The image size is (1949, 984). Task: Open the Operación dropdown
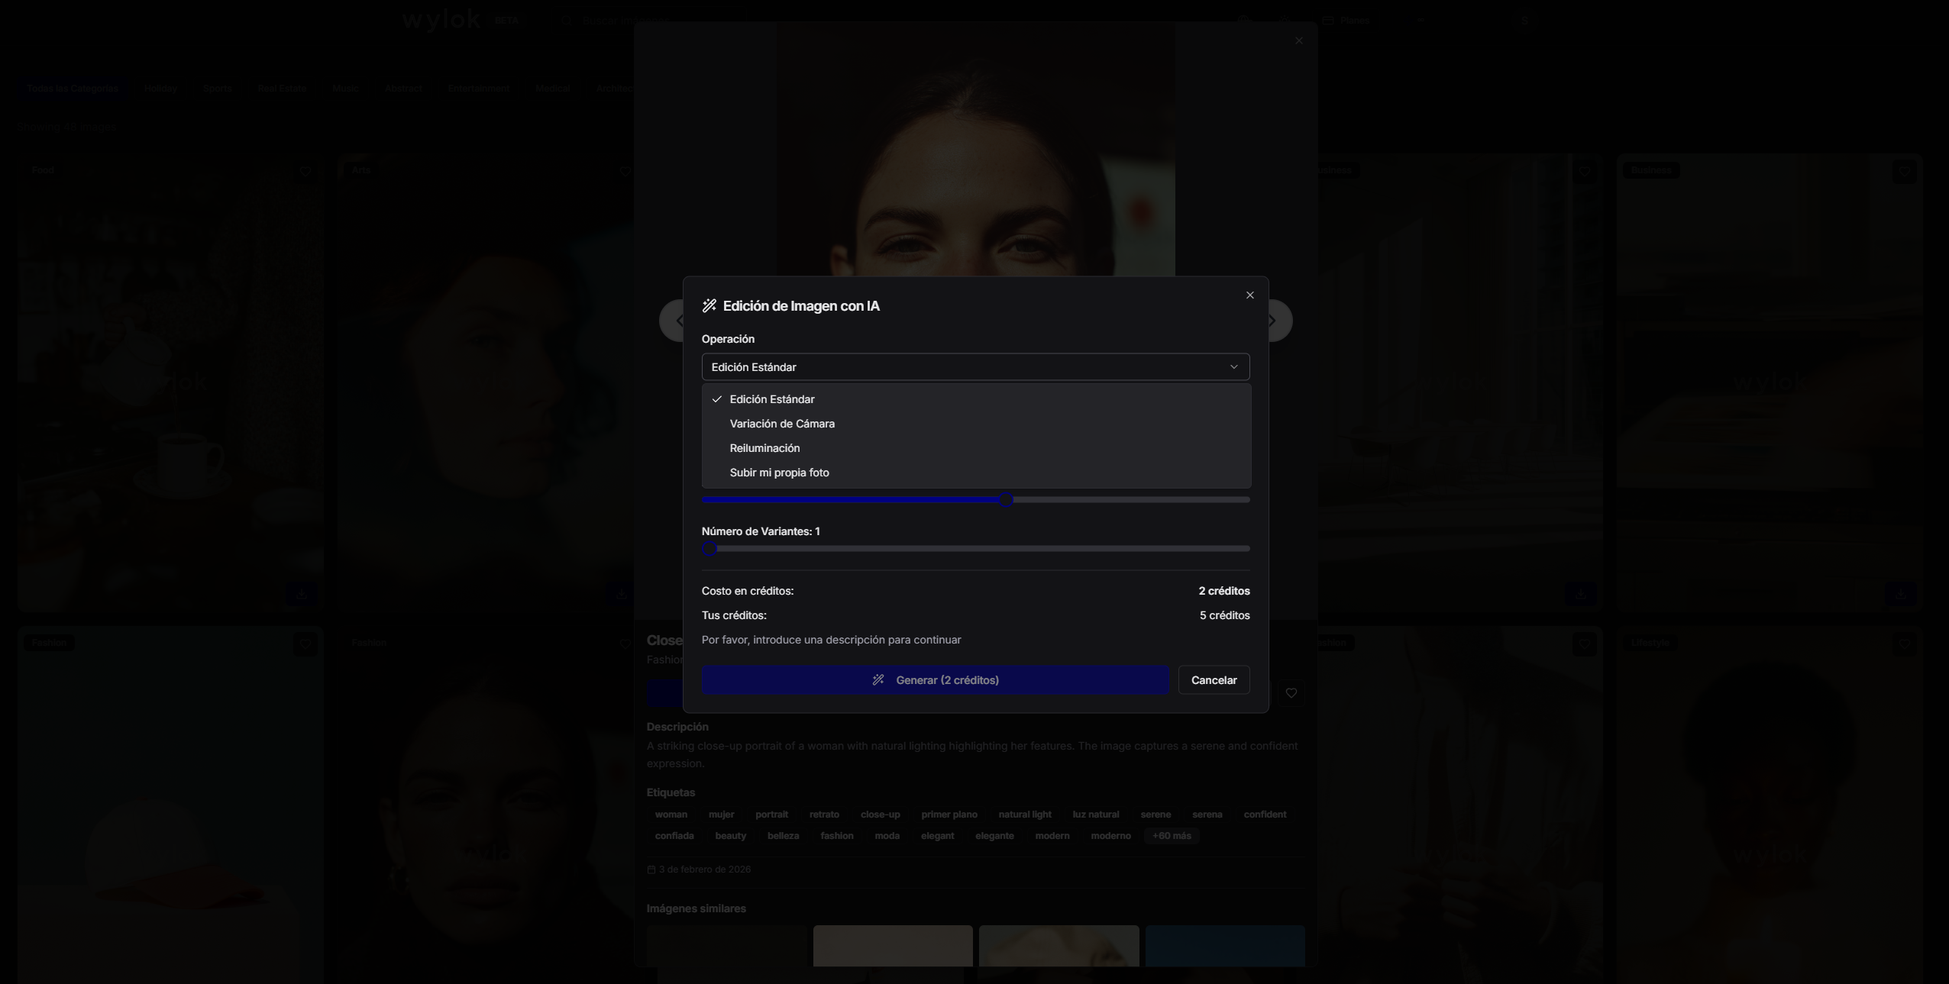[974, 366]
